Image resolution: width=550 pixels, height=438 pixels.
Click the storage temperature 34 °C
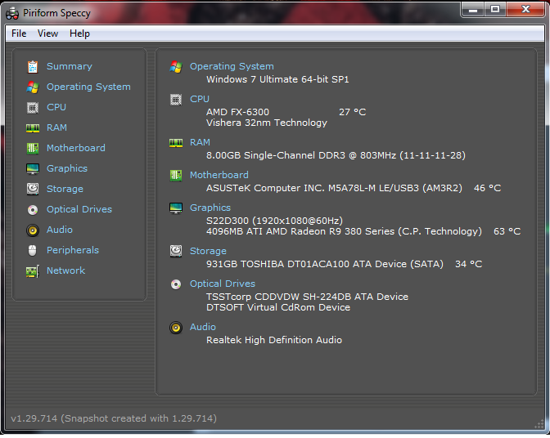pyautogui.click(x=468, y=264)
